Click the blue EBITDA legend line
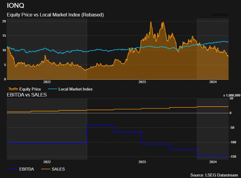The width and height of the screenshot is (241, 178). point(13,169)
